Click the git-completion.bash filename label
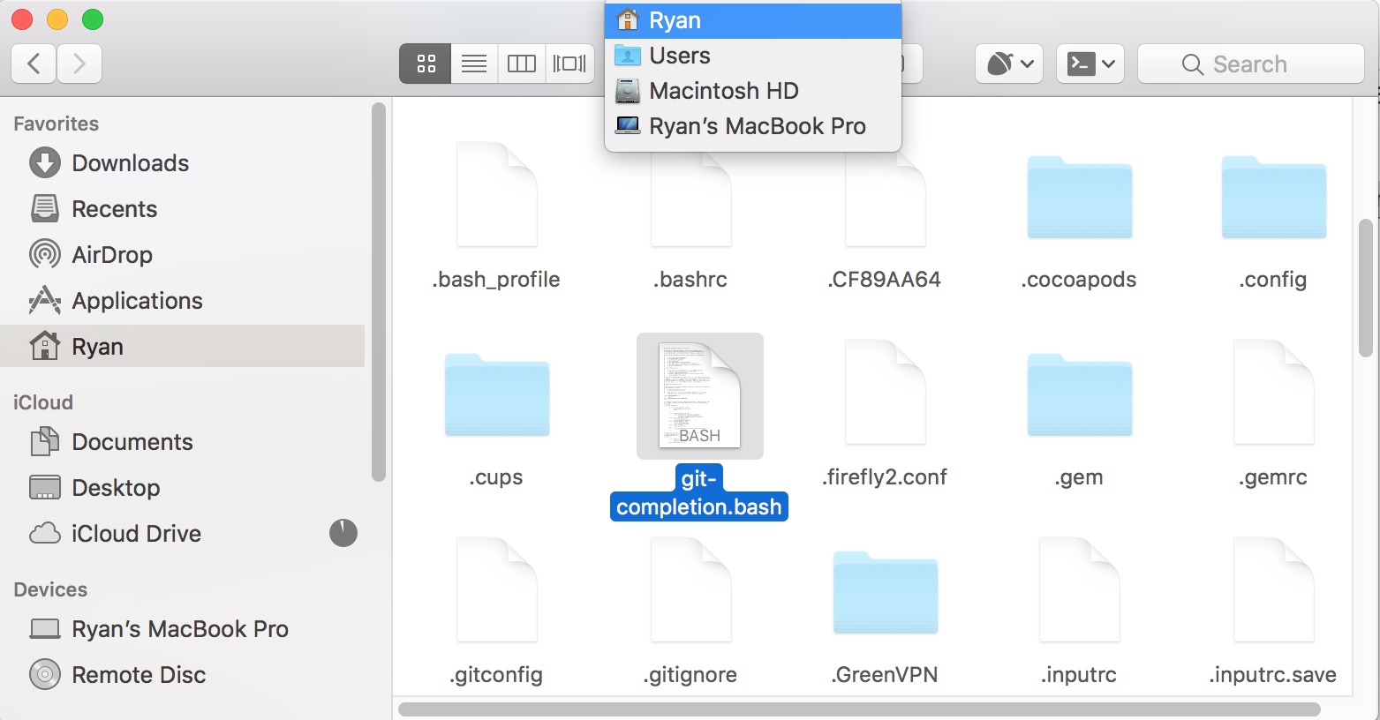This screenshot has width=1380, height=720. 699,492
